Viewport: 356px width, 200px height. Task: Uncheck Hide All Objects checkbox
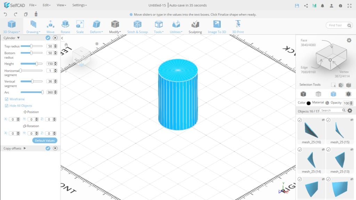coord(7,106)
